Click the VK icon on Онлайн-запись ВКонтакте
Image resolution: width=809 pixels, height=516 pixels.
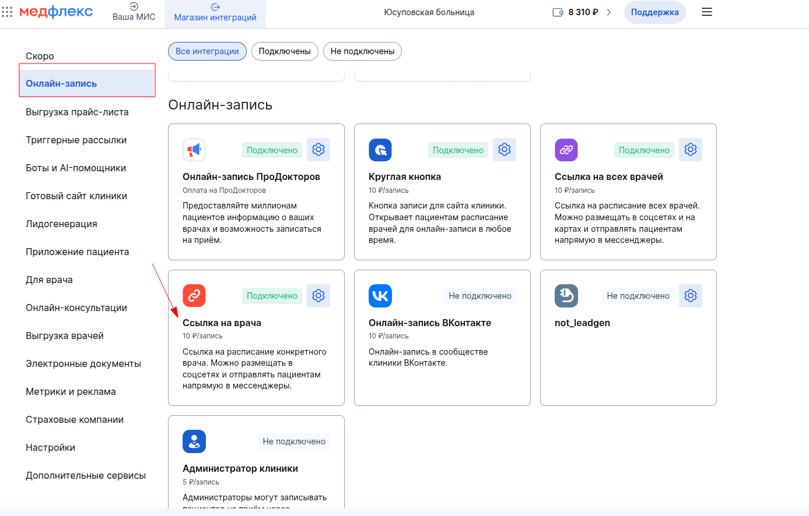click(380, 296)
